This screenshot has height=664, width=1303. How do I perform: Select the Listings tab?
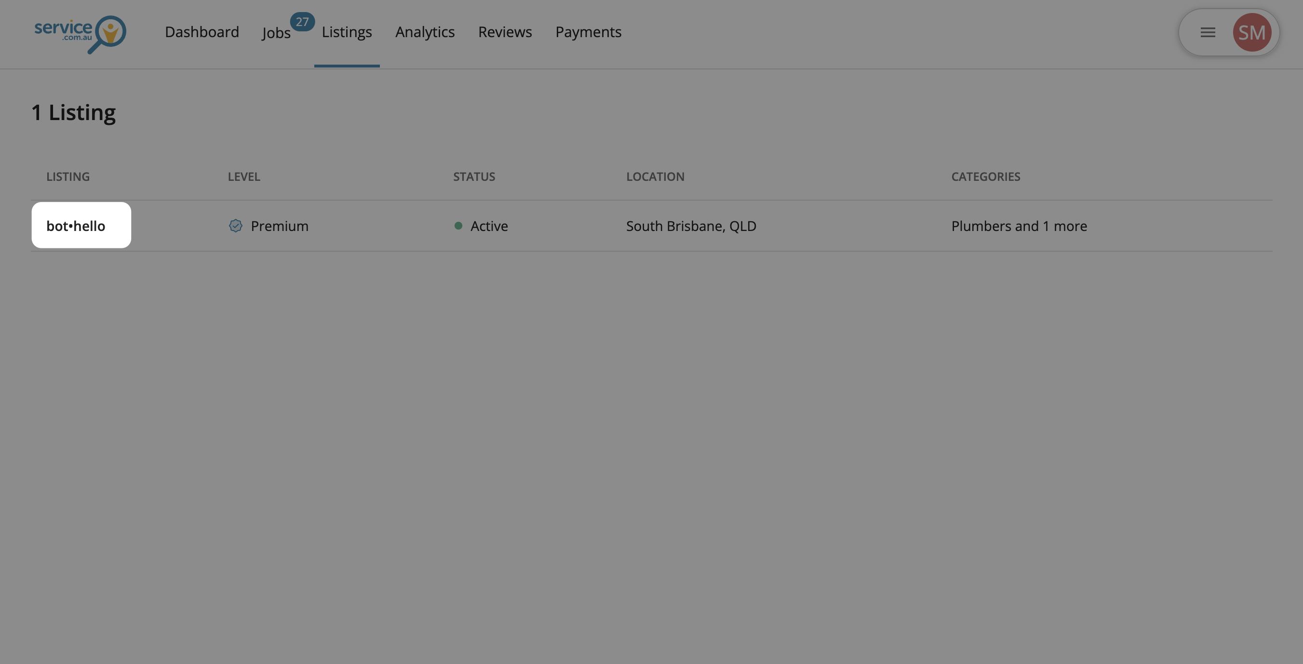(x=347, y=32)
